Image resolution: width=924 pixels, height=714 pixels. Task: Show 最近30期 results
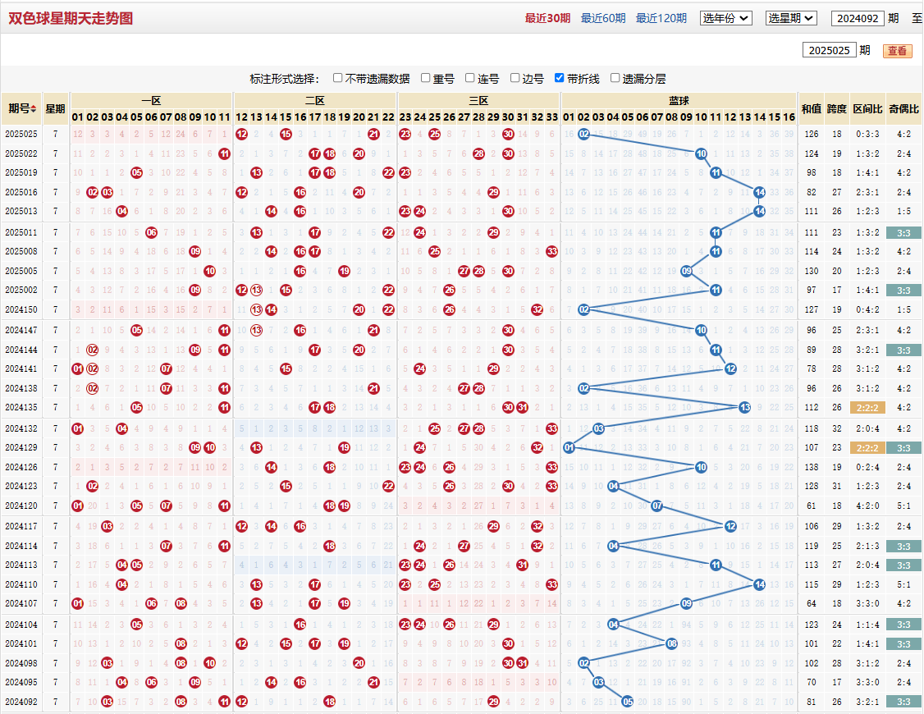(x=547, y=18)
